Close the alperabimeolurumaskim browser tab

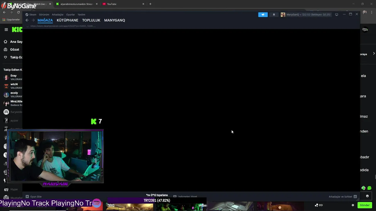[x=97, y=4]
